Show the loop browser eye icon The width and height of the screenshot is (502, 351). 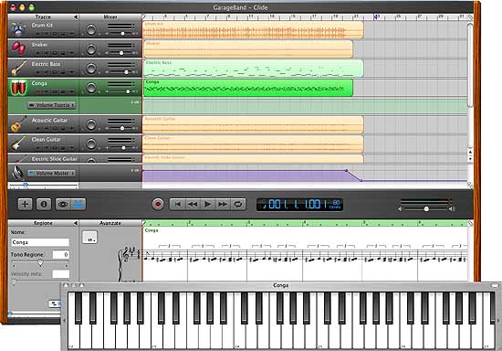63,204
